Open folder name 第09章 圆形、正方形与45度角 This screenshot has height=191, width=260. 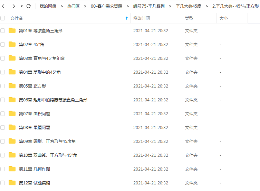pyautogui.click(x=47, y=141)
